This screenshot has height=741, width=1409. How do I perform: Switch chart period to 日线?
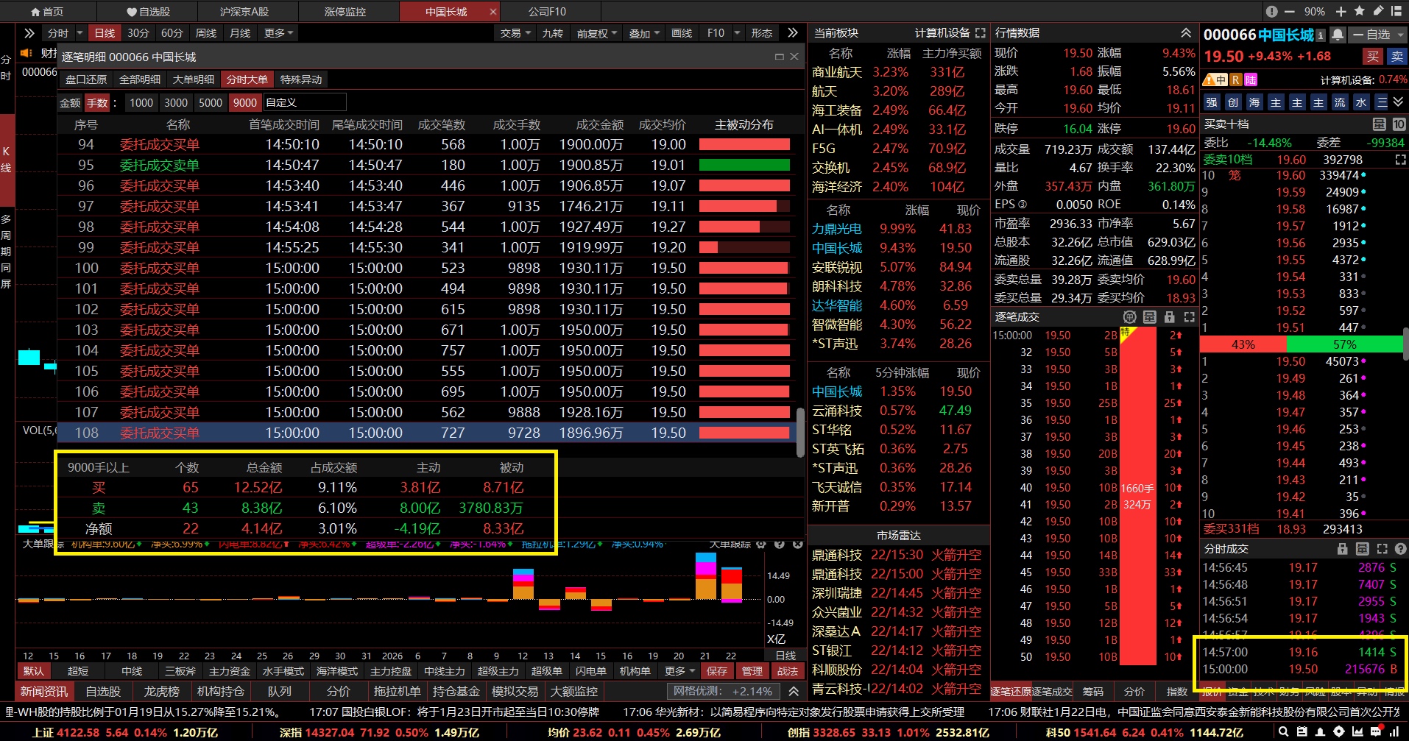[105, 33]
